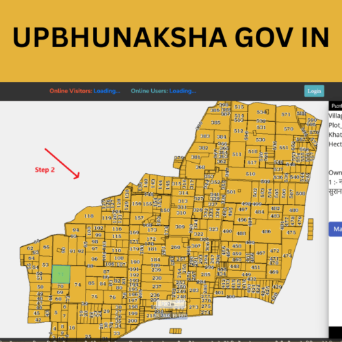Select plot '273' on the map

coord(194,307)
